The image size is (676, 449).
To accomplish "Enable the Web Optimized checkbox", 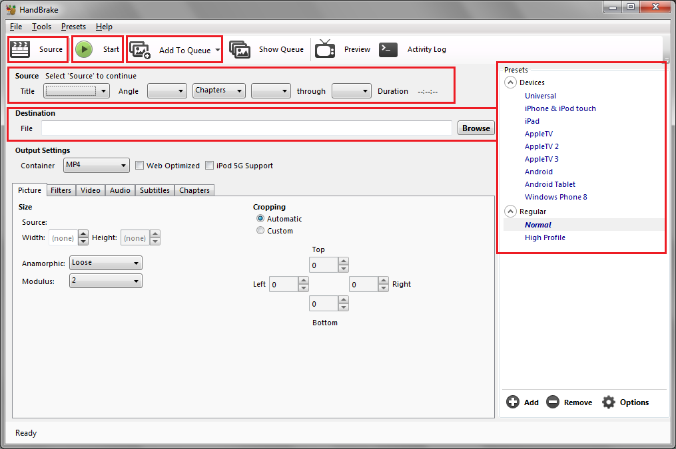I will (140, 166).
